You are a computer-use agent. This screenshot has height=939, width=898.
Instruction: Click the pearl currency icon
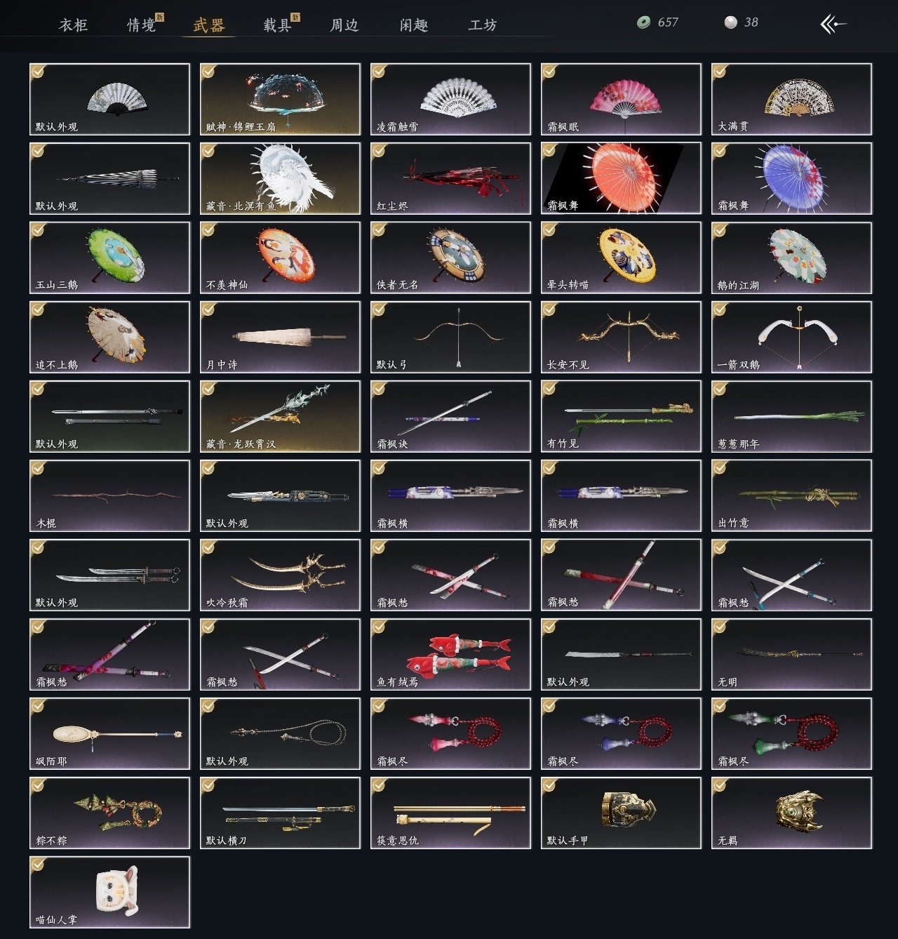(731, 22)
